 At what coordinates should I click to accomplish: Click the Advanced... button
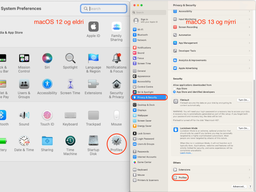[x=239, y=186]
